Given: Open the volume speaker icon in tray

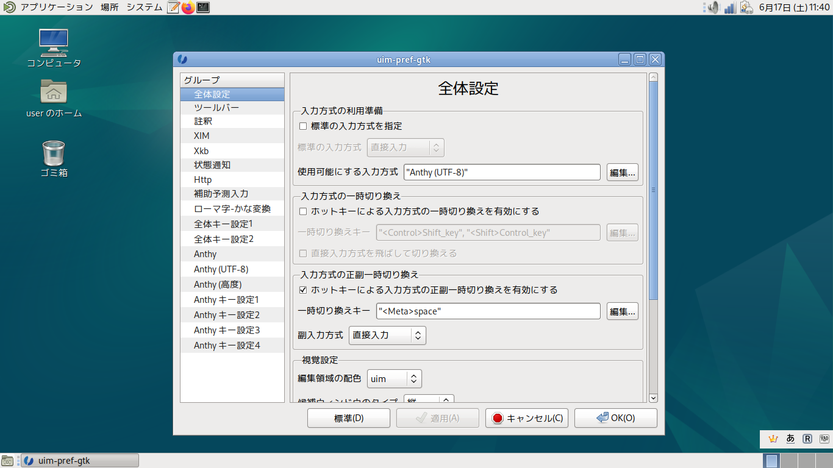Looking at the screenshot, I should [713, 7].
